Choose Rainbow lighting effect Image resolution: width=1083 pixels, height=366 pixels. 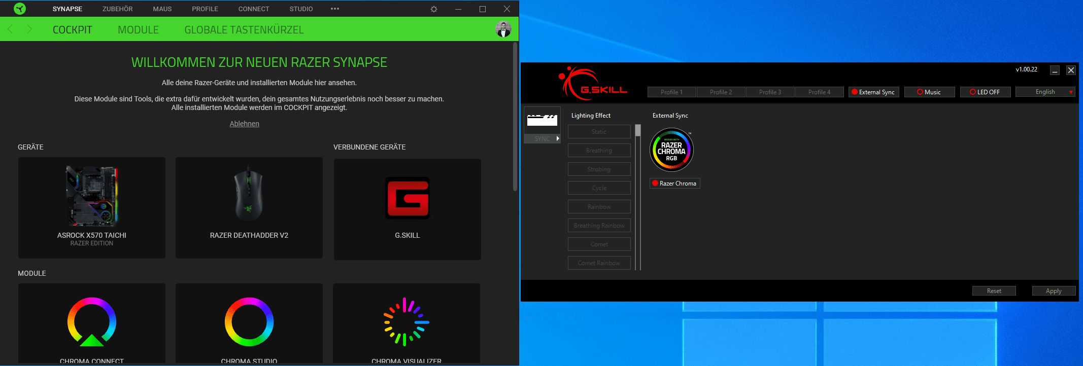(599, 207)
